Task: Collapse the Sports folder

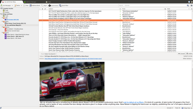Action: click(2, 32)
